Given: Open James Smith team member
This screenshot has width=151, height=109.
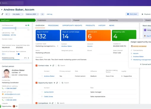Looking at the screenshot, I should coord(49,92).
